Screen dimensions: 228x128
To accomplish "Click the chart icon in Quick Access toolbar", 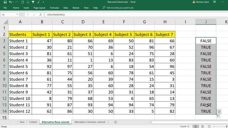I will 28,2.
